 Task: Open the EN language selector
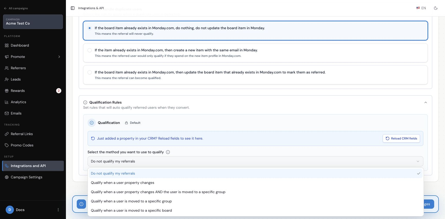tap(421, 8)
